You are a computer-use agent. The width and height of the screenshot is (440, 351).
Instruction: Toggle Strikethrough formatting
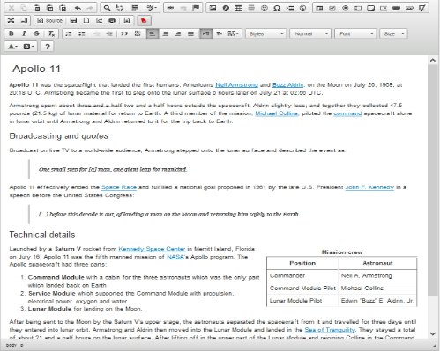[x=36, y=33]
